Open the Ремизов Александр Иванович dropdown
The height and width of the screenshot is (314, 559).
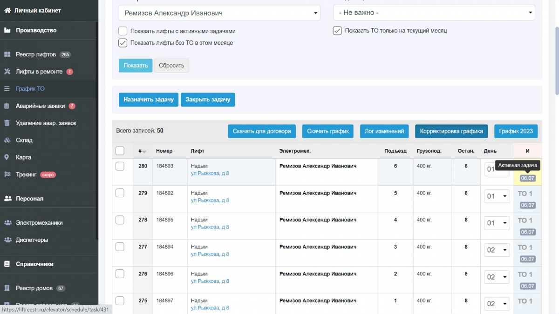[x=219, y=13]
